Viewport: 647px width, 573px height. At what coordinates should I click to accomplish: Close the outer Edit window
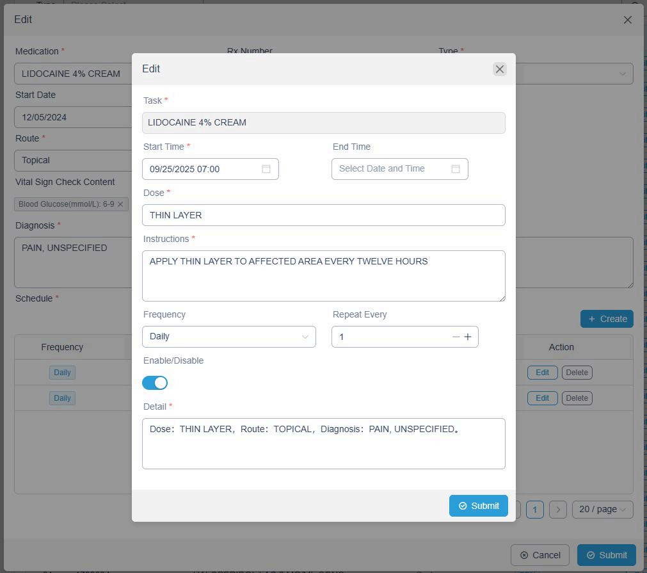tap(627, 20)
